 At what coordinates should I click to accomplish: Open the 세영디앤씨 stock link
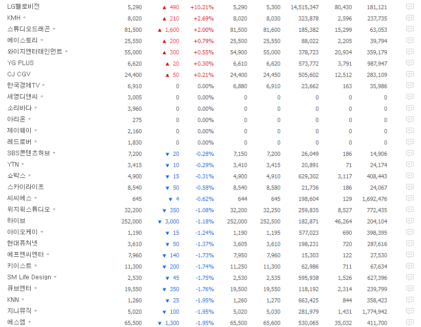22,97
